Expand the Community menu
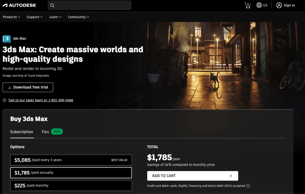This screenshot has height=194, width=305. (x=78, y=17)
